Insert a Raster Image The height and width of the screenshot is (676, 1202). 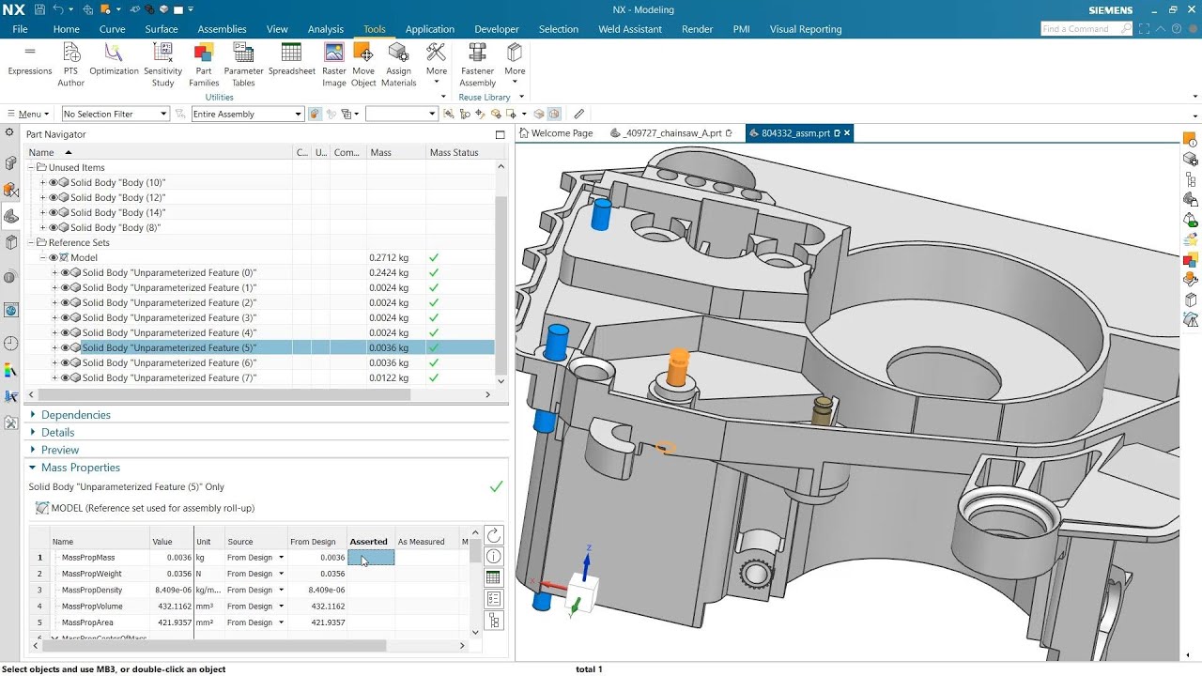(x=334, y=66)
